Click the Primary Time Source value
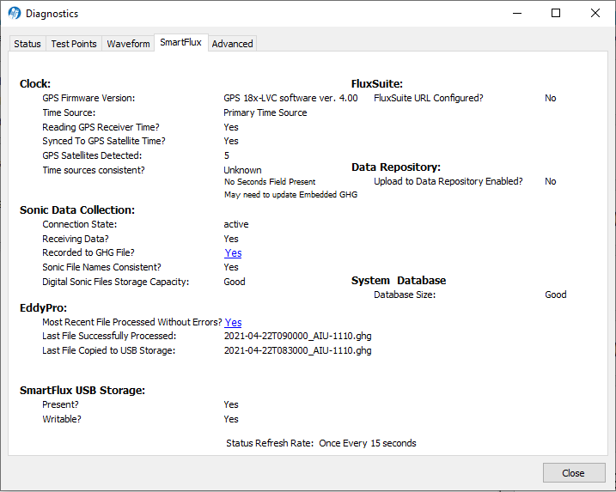 click(x=265, y=112)
